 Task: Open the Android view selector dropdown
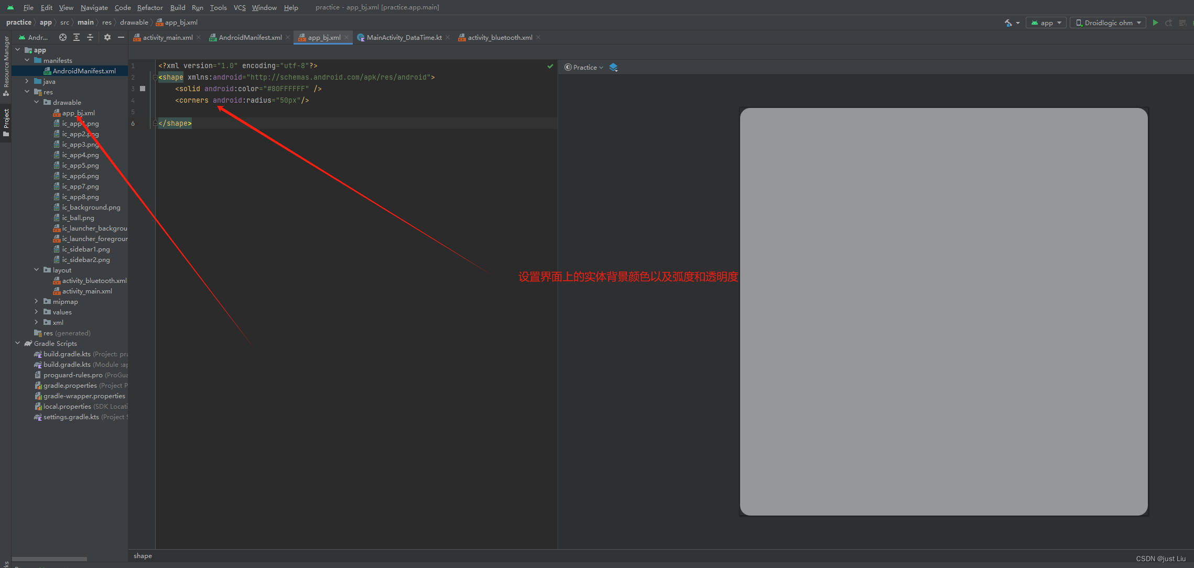(34, 37)
